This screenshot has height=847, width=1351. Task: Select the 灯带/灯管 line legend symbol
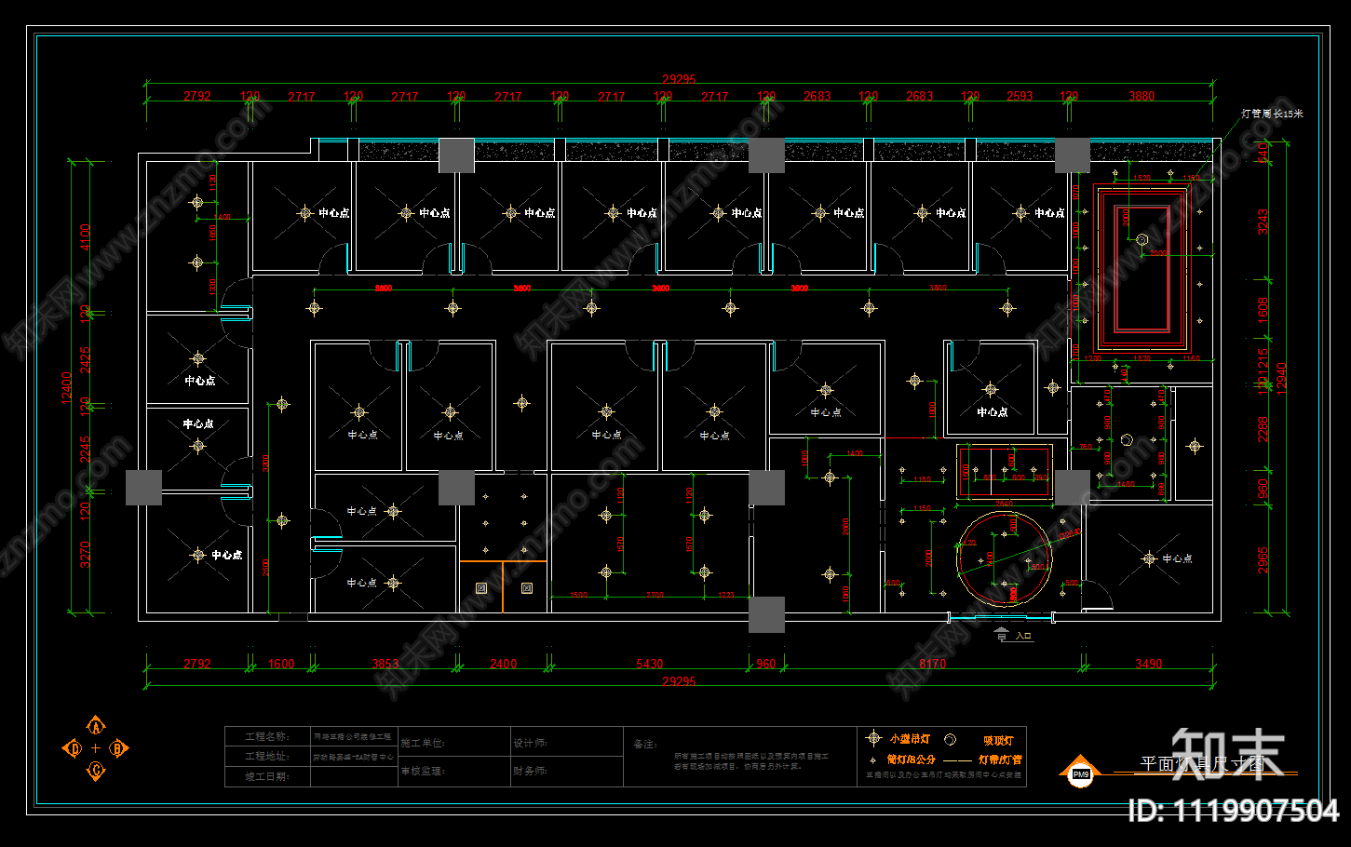[x=957, y=760]
